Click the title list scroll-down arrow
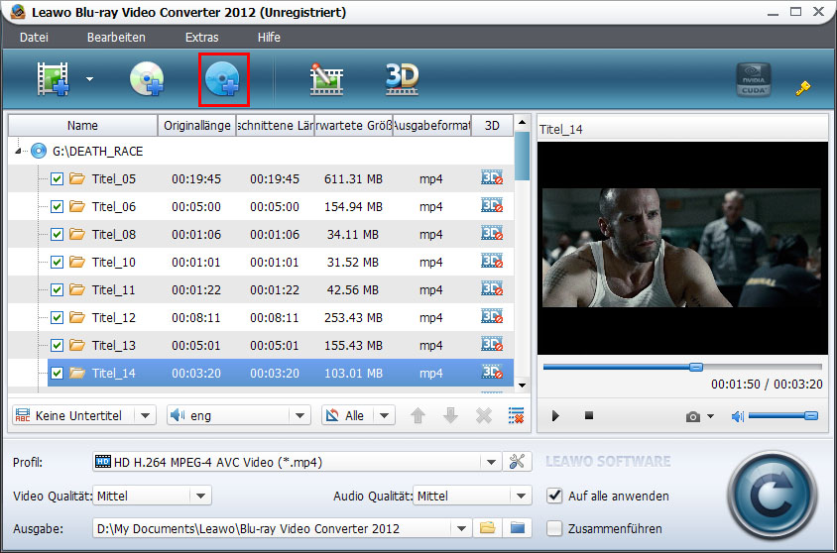This screenshot has height=553, width=837. pyautogui.click(x=522, y=386)
